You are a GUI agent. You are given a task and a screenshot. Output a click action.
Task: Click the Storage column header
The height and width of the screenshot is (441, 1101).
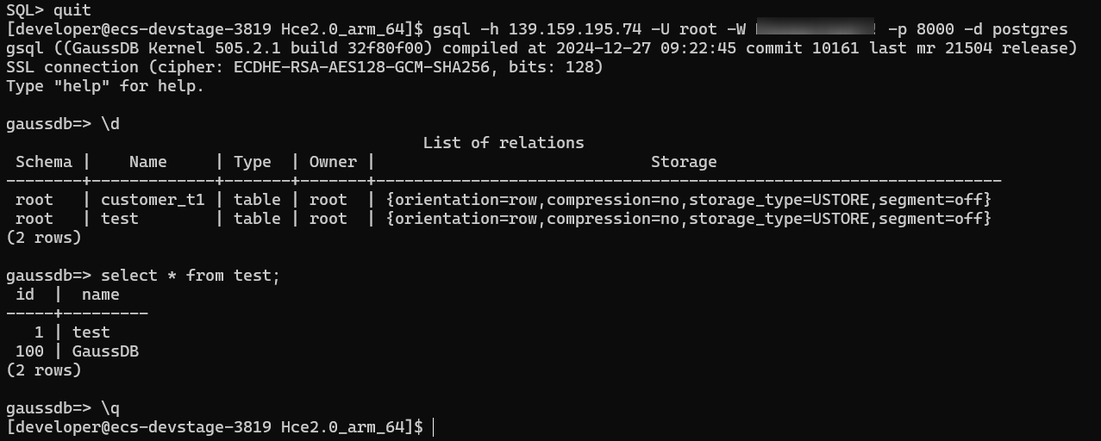point(683,162)
